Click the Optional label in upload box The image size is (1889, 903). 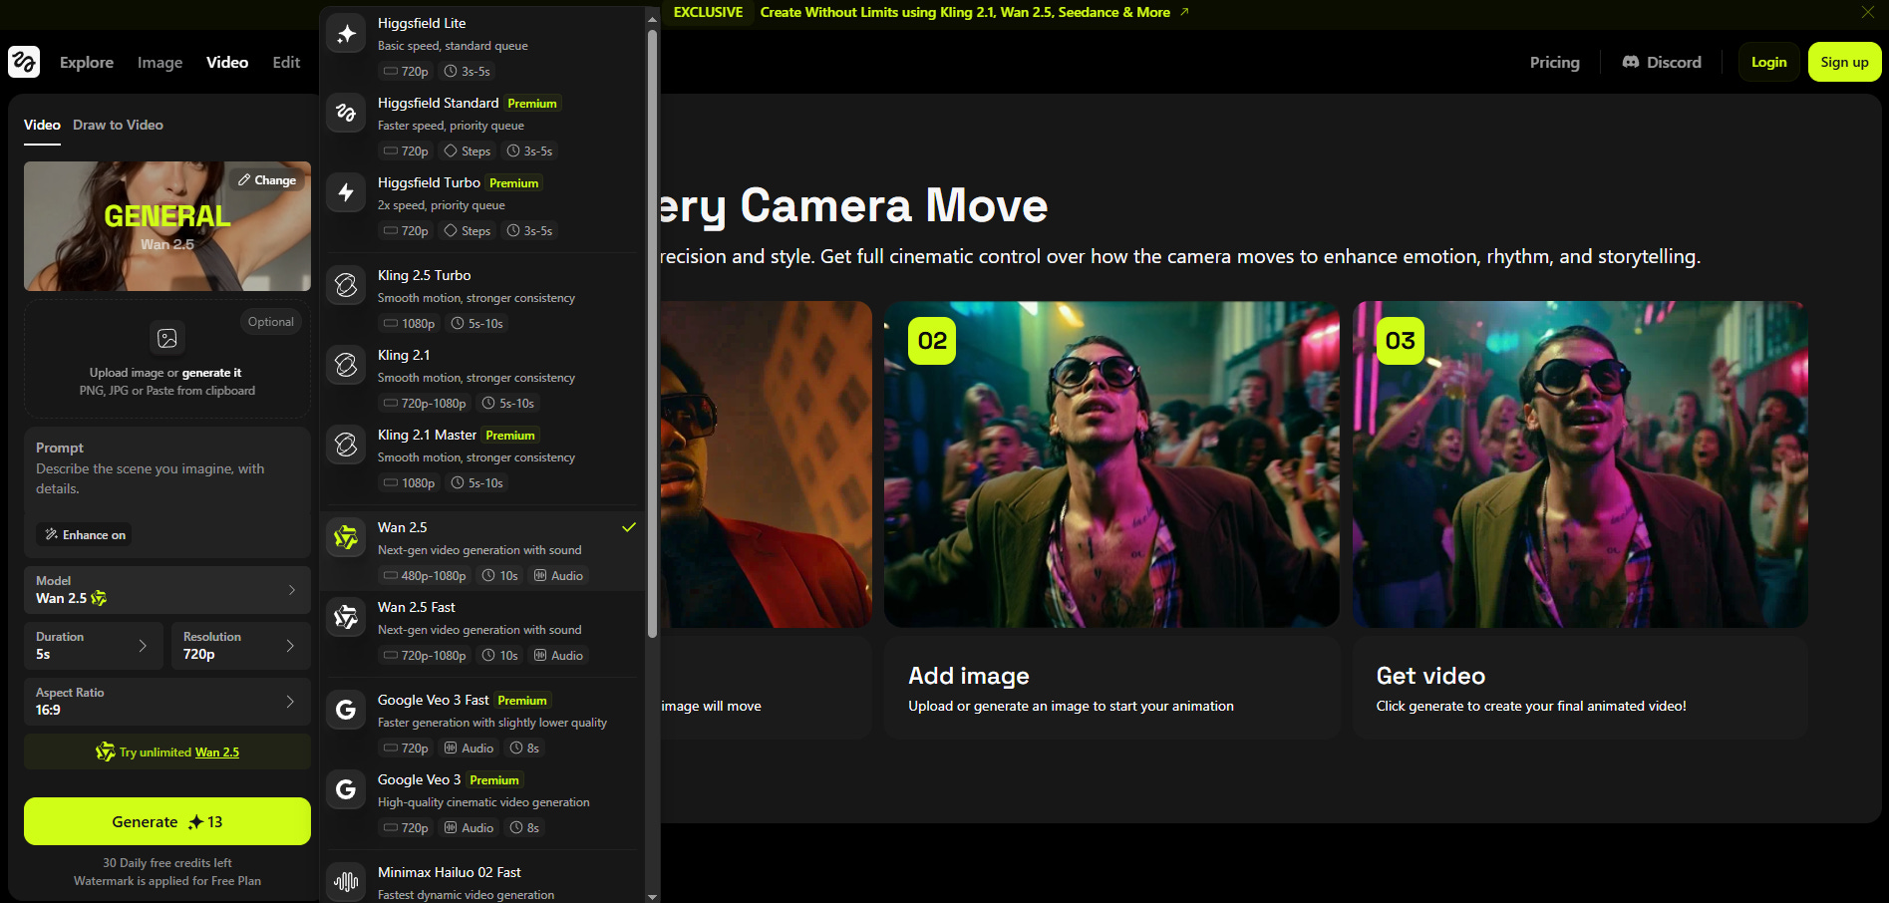(x=270, y=322)
